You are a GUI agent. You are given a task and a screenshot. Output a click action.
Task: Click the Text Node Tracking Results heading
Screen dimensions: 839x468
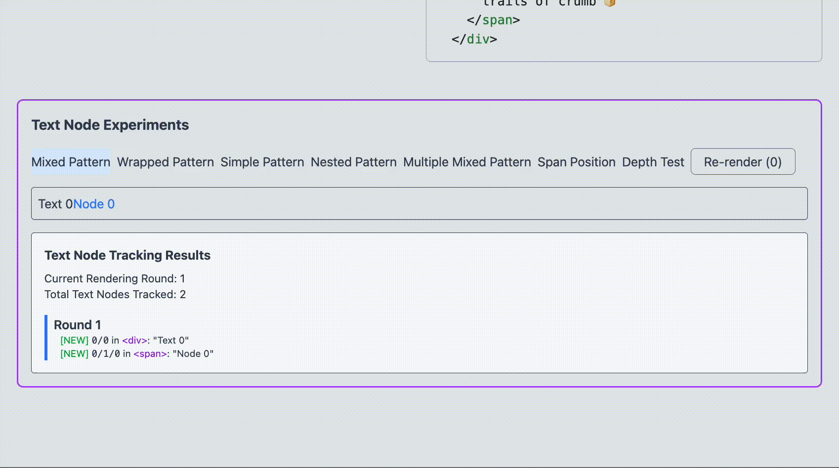pos(127,255)
